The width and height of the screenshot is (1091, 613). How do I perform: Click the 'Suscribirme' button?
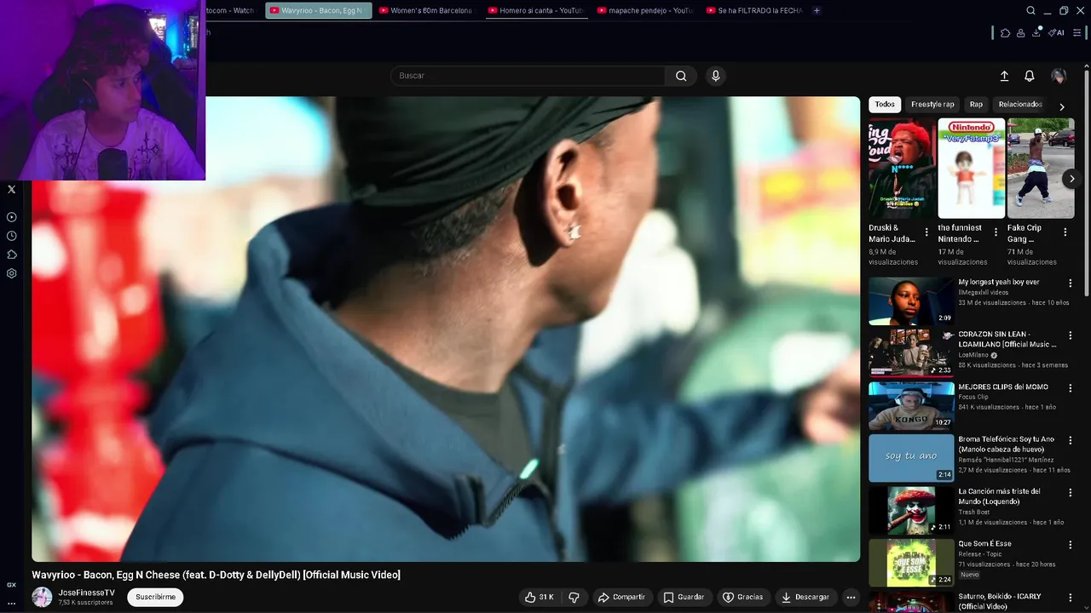coord(155,597)
